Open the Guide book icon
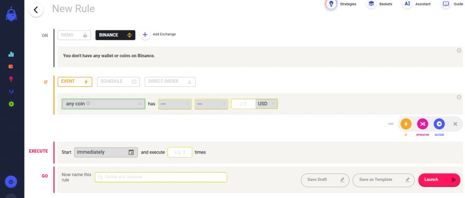This screenshot has width=465, height=198. click(x=445, y=4)
